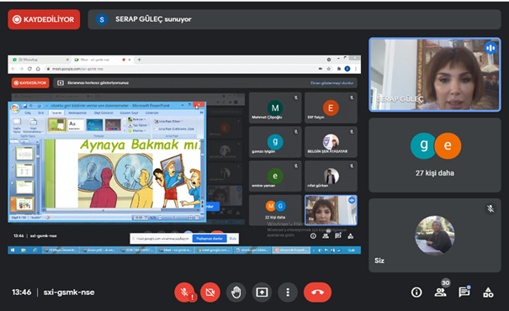Click your own Siz video tile

[x=435, y=235]
